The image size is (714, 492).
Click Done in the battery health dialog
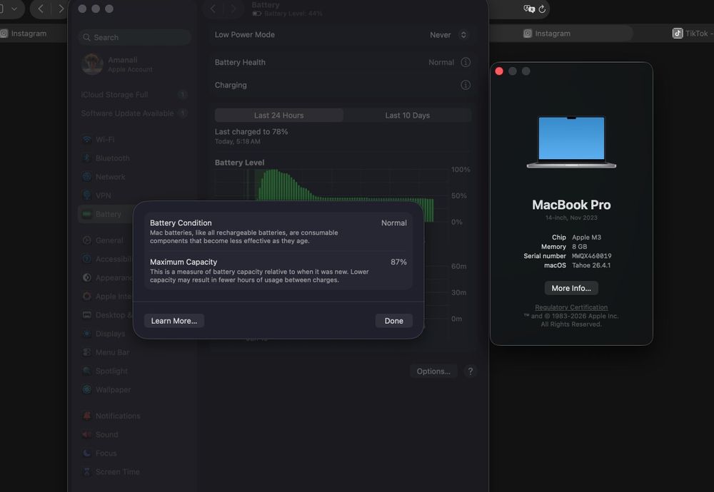[x=393, y=321]
